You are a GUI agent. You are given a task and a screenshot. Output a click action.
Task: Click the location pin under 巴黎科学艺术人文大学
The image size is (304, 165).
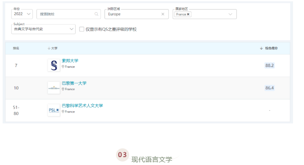63,112
